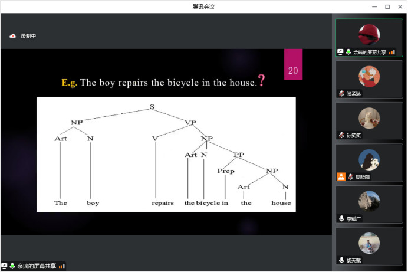This screenshot has width=408, height=272.
Task: Click the muted microphone icon beside 孙笑笑
Action: point(341,135)
